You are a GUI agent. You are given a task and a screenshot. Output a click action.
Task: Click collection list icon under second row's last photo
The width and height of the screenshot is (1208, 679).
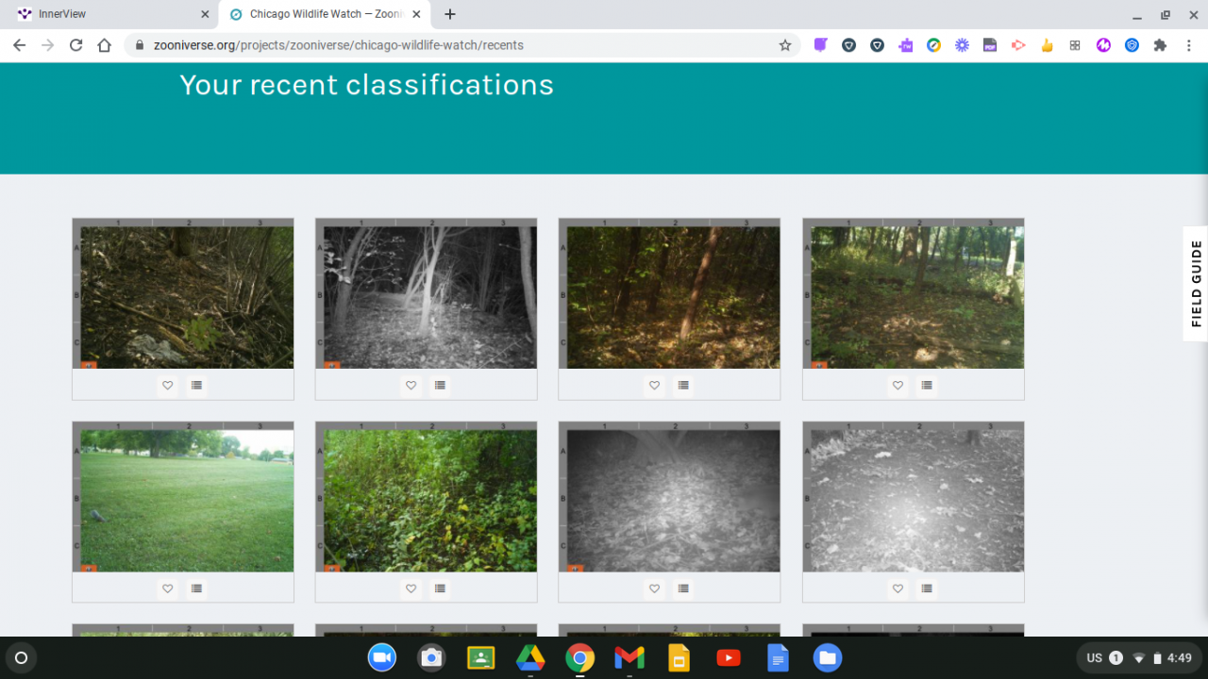(927, 588)
